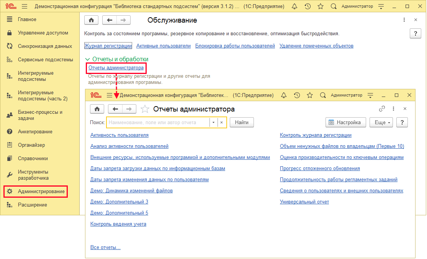Open search magnifier in main window title bar

(x=334, y=6)
